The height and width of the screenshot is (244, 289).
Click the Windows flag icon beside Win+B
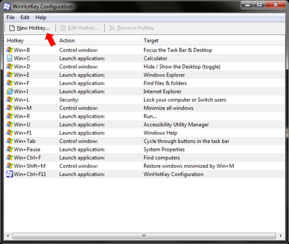pos(9,50)
